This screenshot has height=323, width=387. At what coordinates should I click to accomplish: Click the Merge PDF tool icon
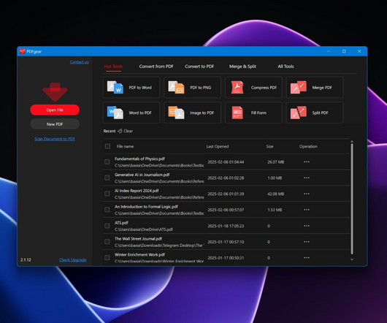(x=299, y=88)
